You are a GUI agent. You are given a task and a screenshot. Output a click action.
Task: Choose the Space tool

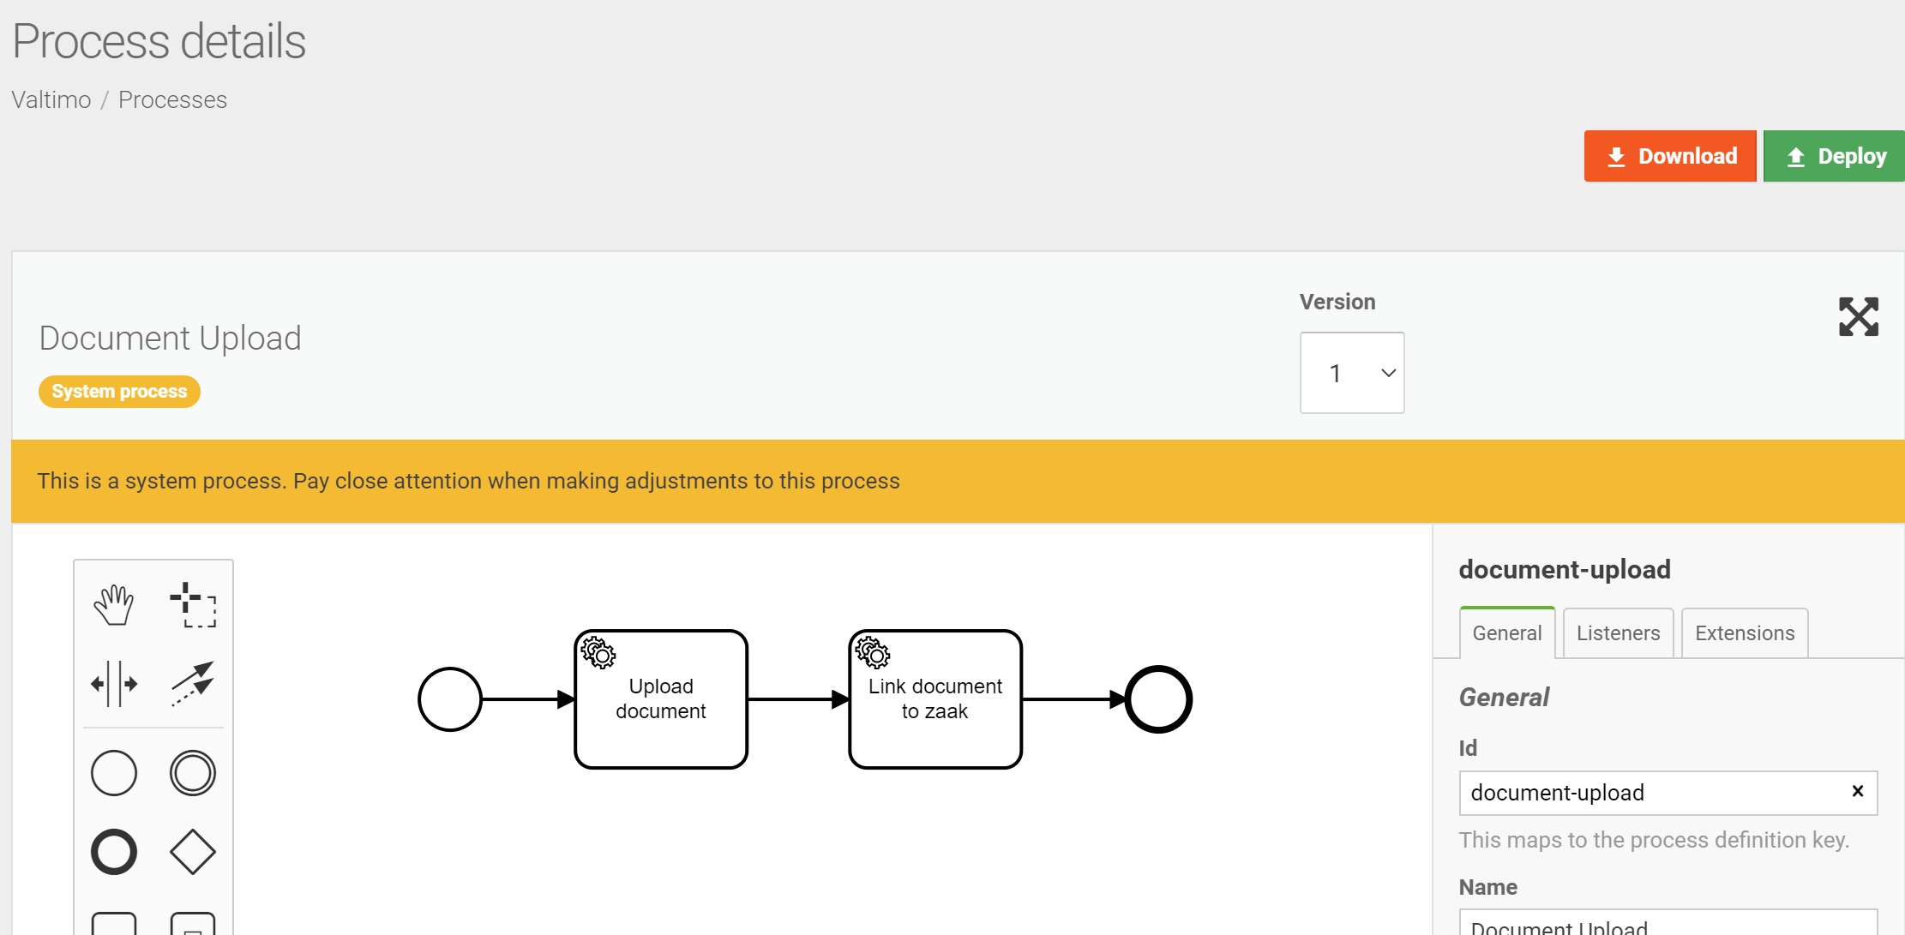[114, 684]
